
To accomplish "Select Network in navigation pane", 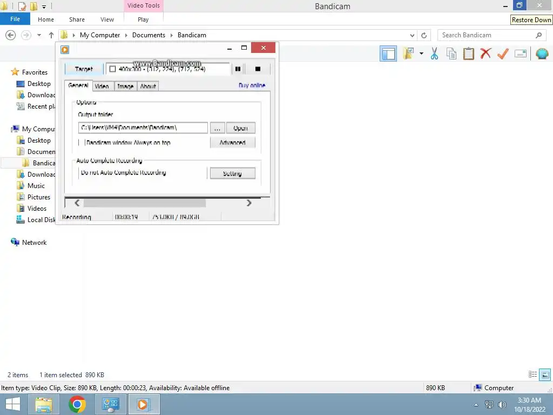I will tap(29, 243).
